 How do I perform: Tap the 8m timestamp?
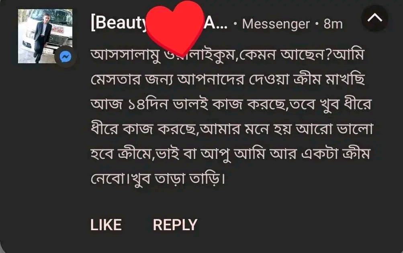(x=333, y=24)
